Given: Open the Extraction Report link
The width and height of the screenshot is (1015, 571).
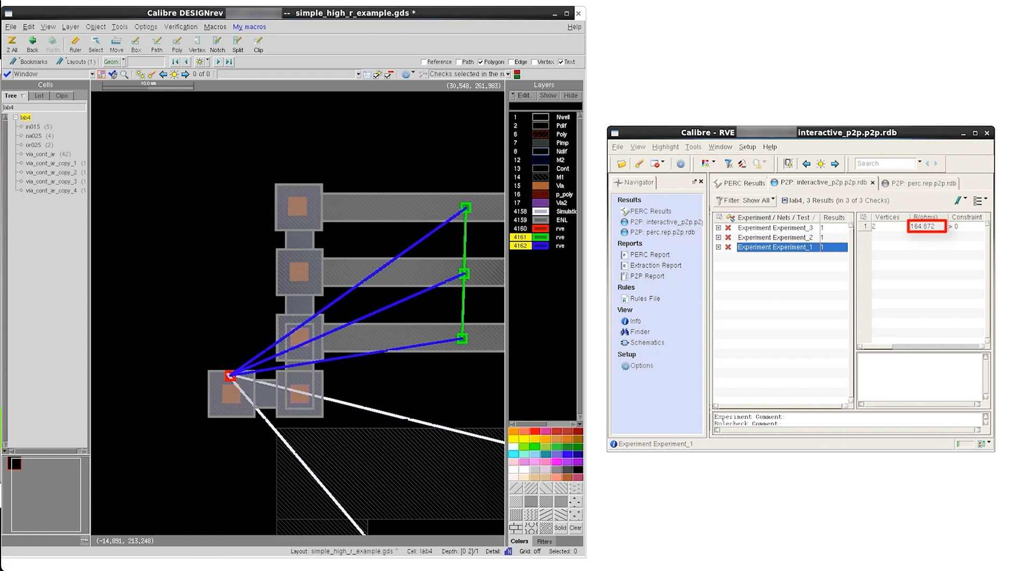Looking at the screenshot, I should click(655, 265).
